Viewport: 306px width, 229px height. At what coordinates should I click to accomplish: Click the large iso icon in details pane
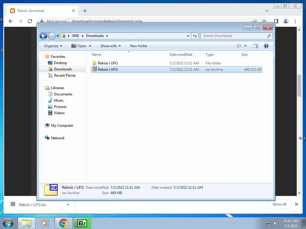51,190
